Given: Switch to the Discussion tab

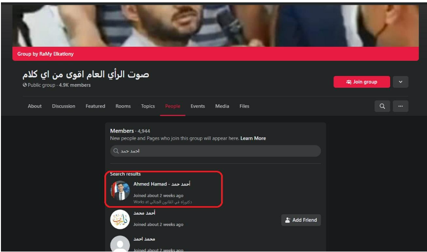Looking at the screenshot, I should tap(63, 106).
